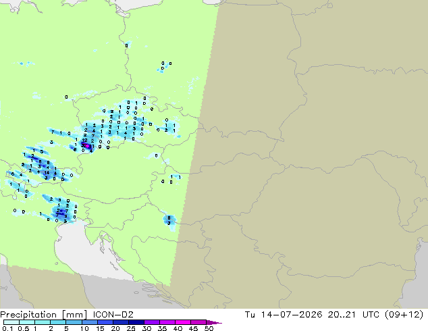Click the 45–50 mm legend color segment

point(198,322)
